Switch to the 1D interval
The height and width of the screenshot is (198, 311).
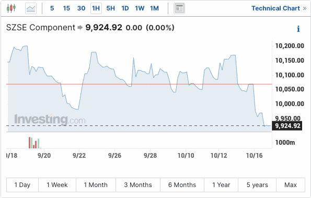[125, 8]
